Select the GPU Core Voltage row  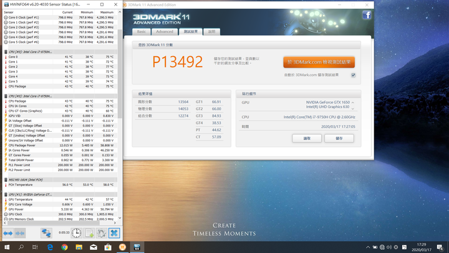click(x=60, y=204)
